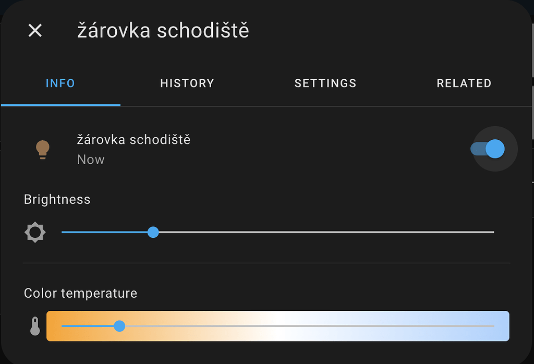Screen dimensions: 534x364
Task: Click the thermometer icon next to color temperature
Action: [34, 325]
